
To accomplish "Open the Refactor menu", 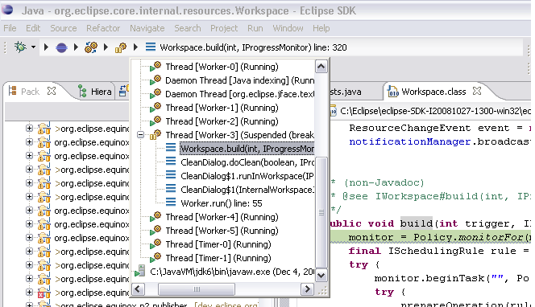I will pos(103,28).
